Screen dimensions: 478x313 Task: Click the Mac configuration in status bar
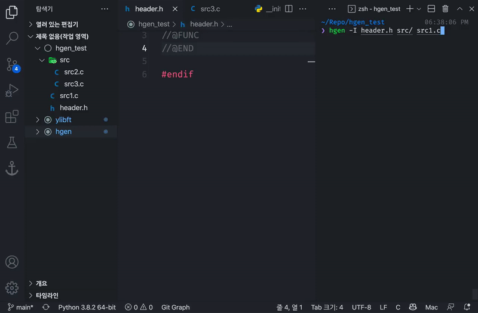tap(431, 307)
